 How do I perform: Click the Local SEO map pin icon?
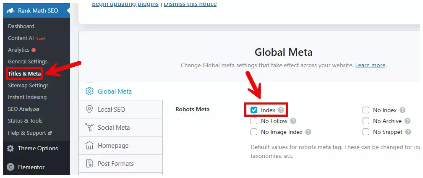pos(89,109)
